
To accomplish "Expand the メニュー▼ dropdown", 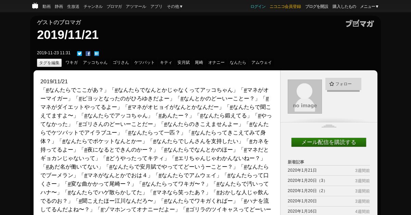I will pyautogui.click(x=370, y=6).
